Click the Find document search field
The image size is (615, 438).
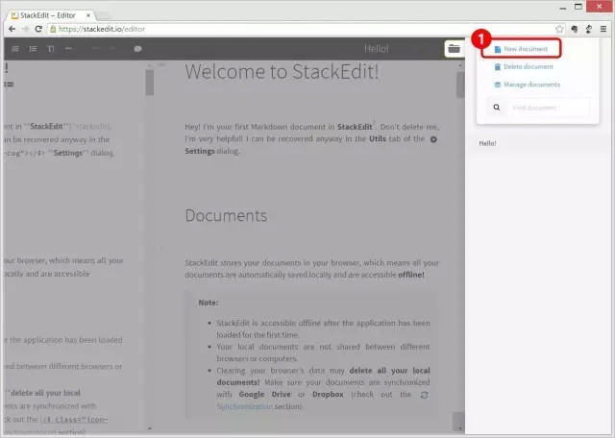tap(548, 108)
